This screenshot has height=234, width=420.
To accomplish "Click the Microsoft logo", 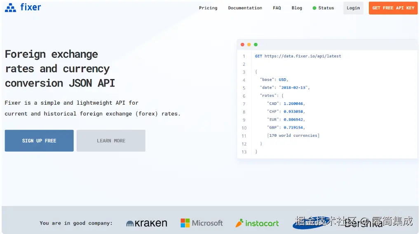I will coord(202,223).
